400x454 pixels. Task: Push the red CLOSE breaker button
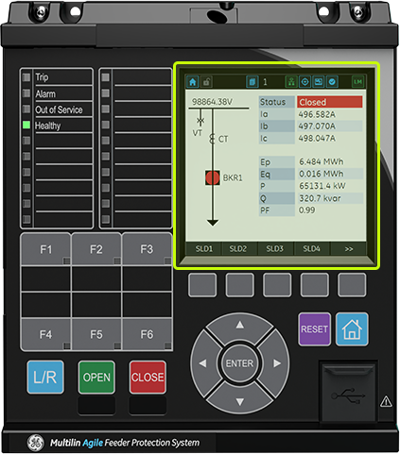148,377
